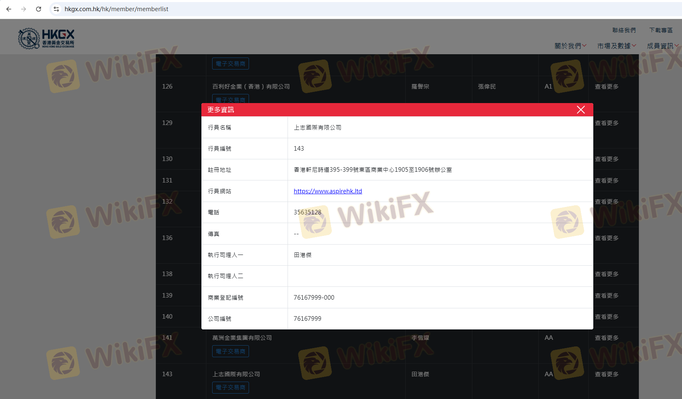Viewport: 682px width, 399px height.
Task: Open site information icon in address bar
Action: pos(56,9)
